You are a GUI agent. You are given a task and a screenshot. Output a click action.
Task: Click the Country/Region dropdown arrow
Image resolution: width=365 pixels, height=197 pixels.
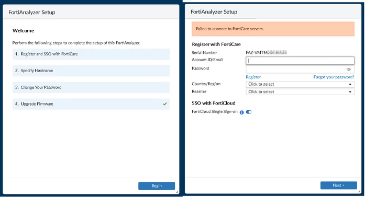coord(350,84)
